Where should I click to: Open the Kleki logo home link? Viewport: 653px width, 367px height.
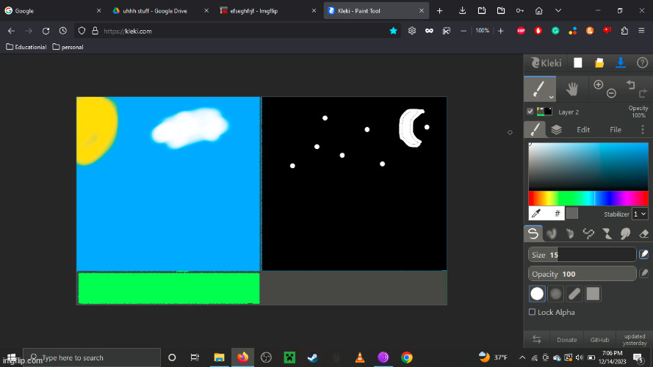coord(546,63)
